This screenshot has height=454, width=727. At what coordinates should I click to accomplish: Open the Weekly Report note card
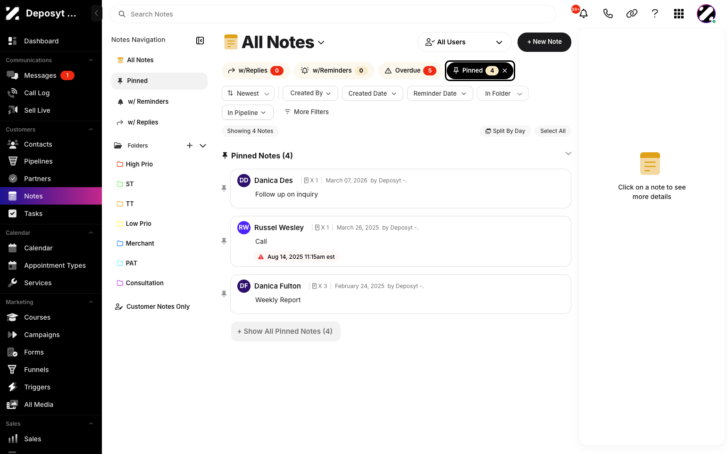click(x=401, y=294)
